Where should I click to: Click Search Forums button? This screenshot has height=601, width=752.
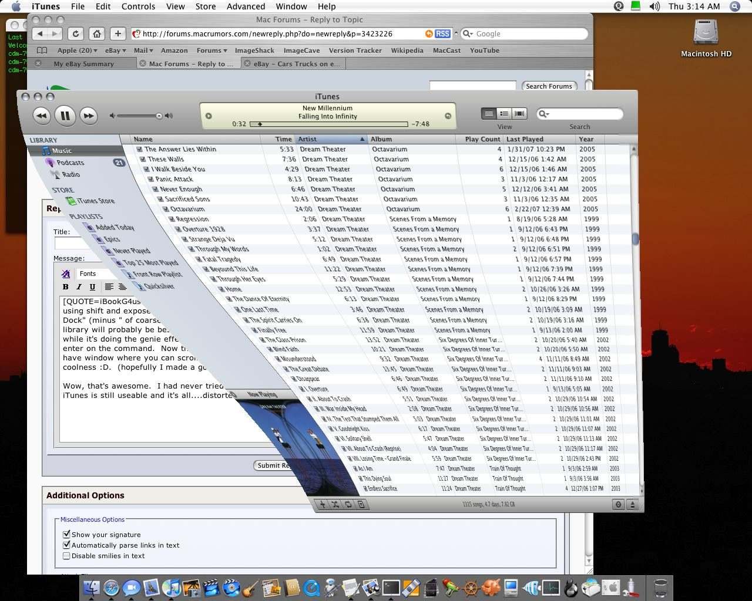tap(549, 86)
